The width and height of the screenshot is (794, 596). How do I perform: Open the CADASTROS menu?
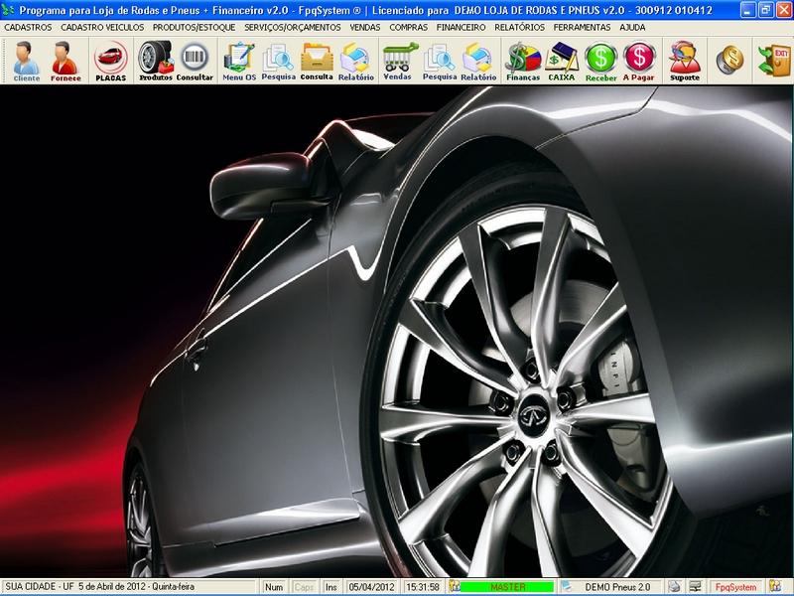click(28, 28)
